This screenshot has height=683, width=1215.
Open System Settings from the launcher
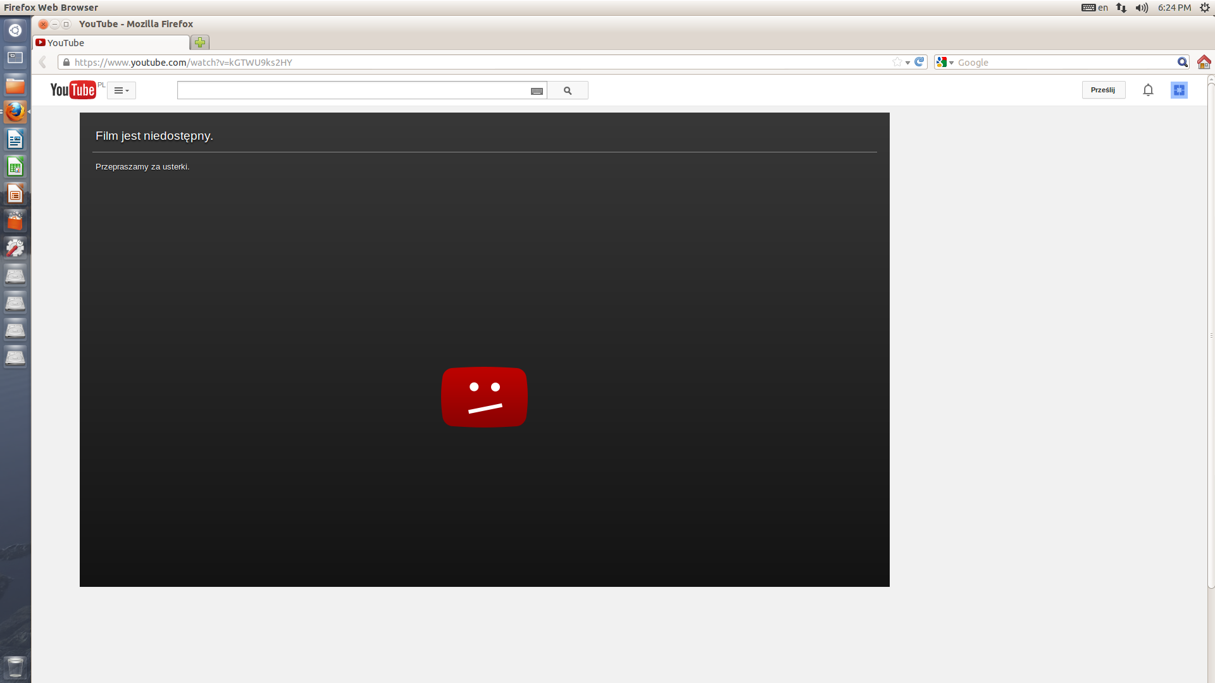click(15, 248)
